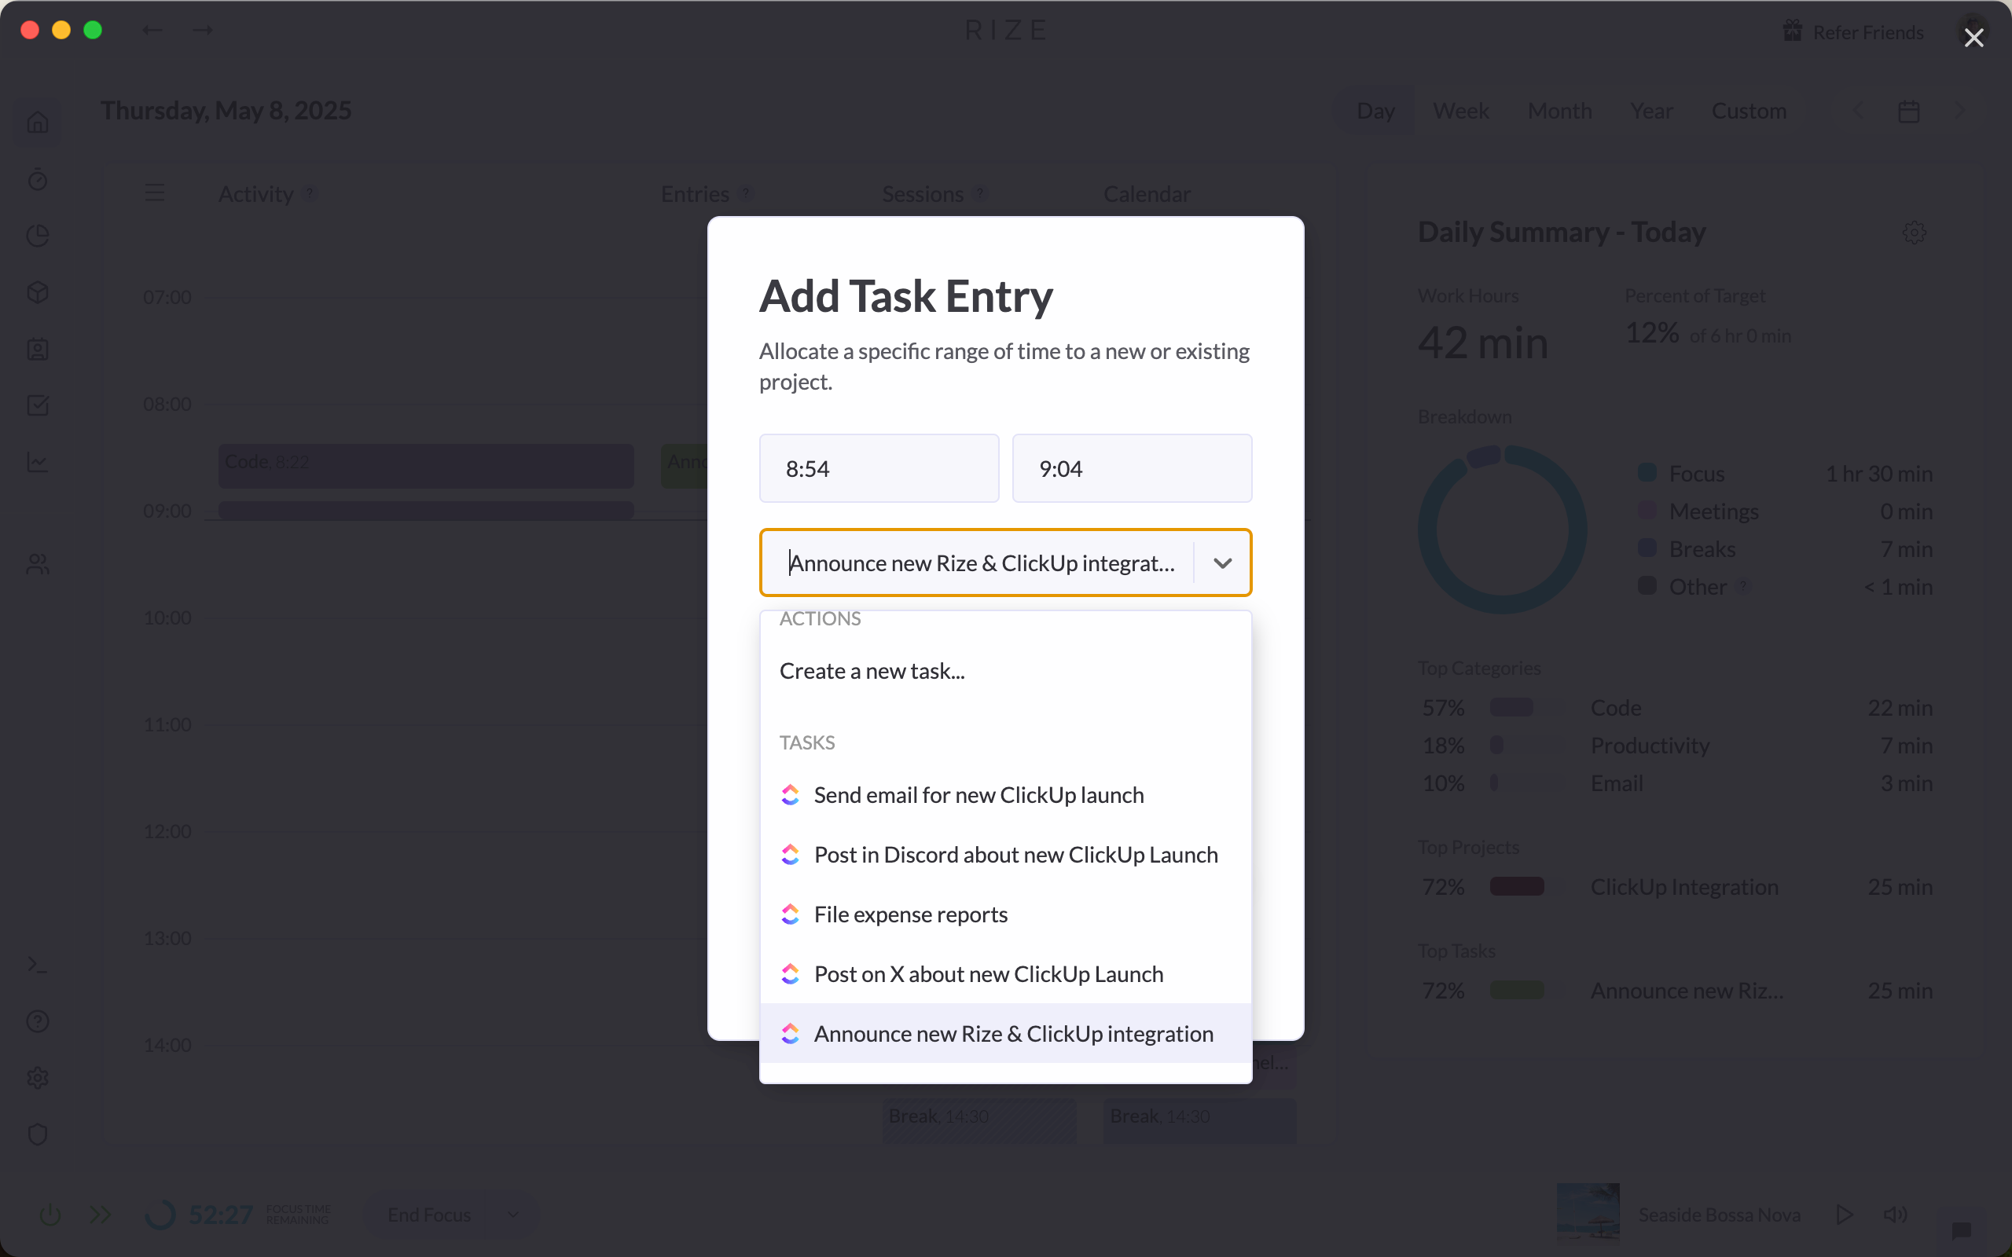The height and width of the screenshot is (1257, 2012).
Task: Switch to the Month view tab
Action: coord(1559,111)
